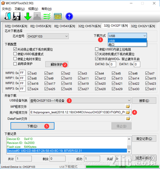Viewport: 160px width, 169px height.
Task: Open the 视图(V) menu
Action: pyautogui.click(x=33, y=9)
